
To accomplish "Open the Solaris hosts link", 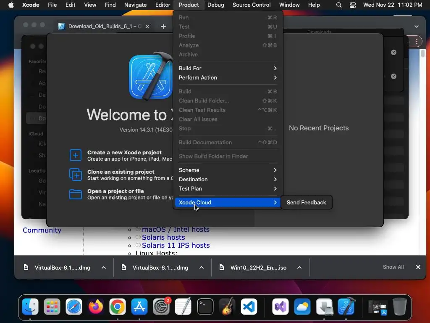I will pyautogui.click(x=163, y=237).
